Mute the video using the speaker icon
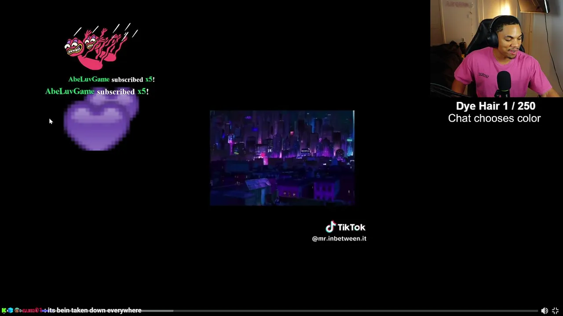 (545, 311)
